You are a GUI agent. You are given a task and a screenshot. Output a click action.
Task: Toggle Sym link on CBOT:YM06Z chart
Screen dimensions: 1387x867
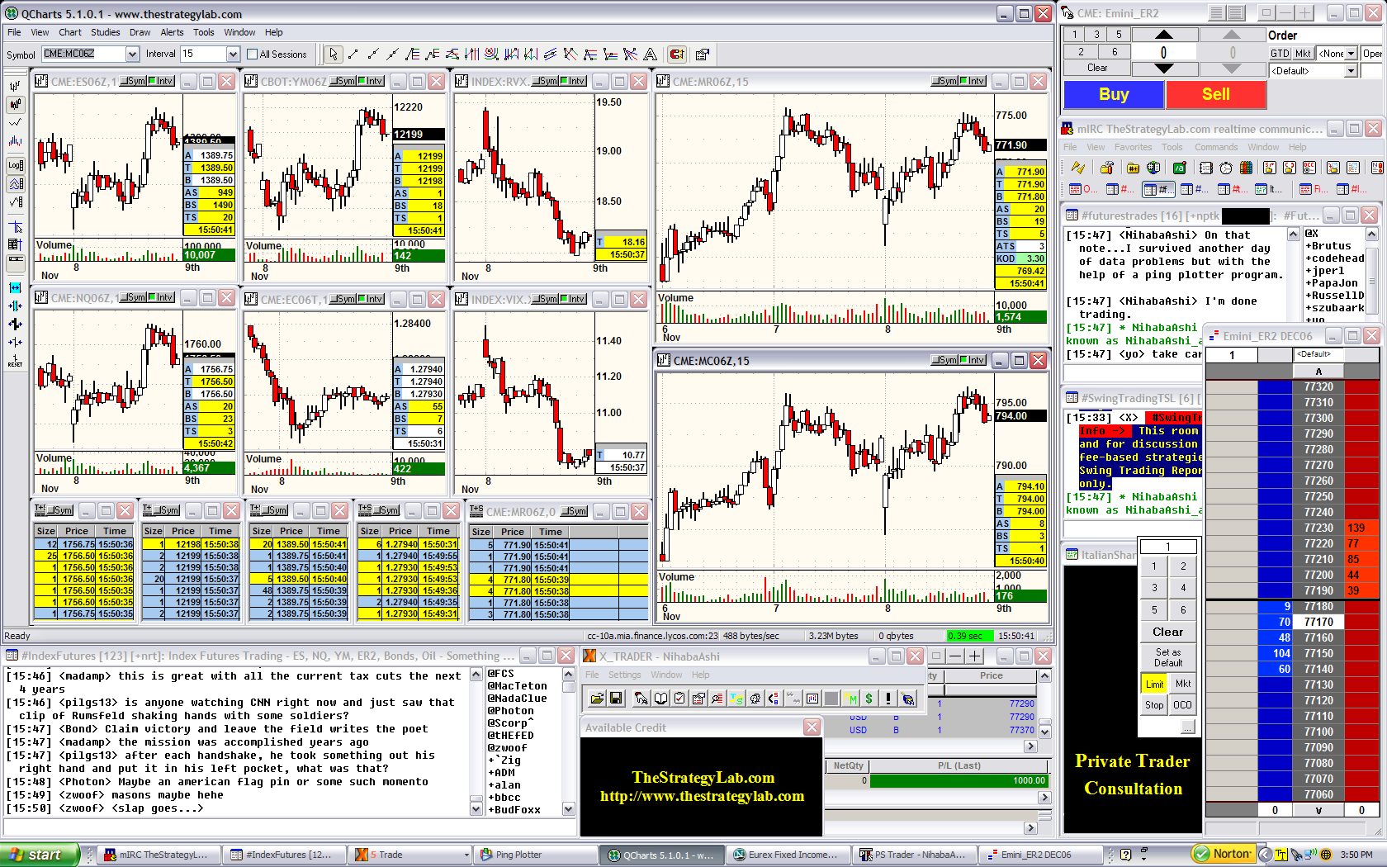pyautogui.click(x=344, y=81)
